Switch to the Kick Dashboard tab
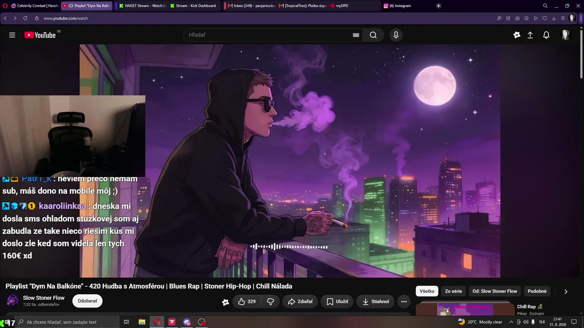The image size is (584, 328). 195,6
